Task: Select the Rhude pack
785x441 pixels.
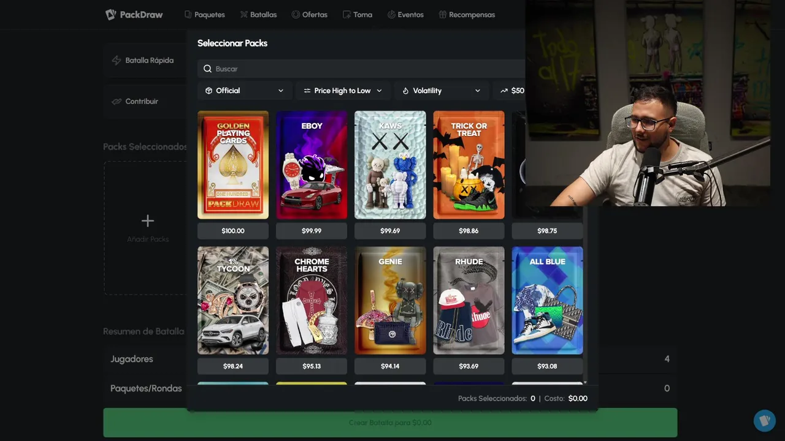Action: (x=469, y=301)
